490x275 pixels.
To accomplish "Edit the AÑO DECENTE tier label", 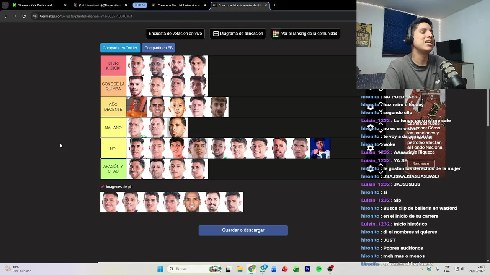I will point(113,107).
